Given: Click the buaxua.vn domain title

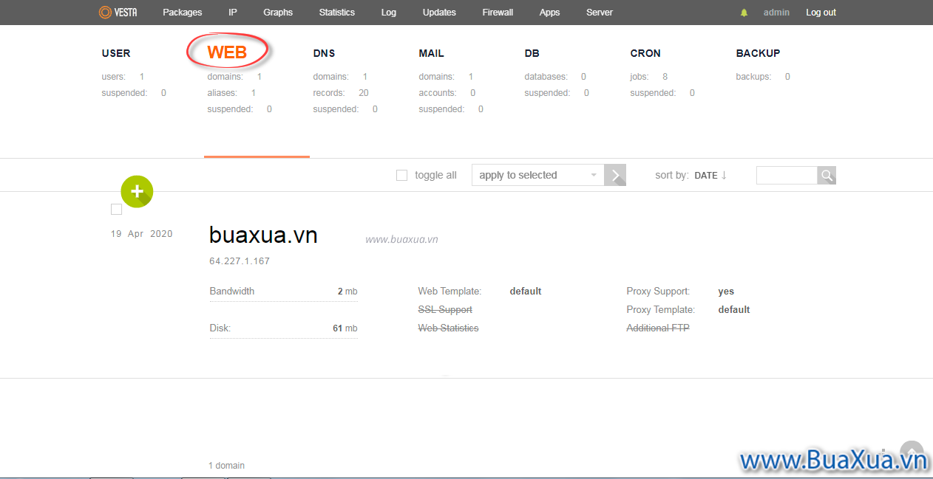Looking at the screenshot, I should coord(263,235).
